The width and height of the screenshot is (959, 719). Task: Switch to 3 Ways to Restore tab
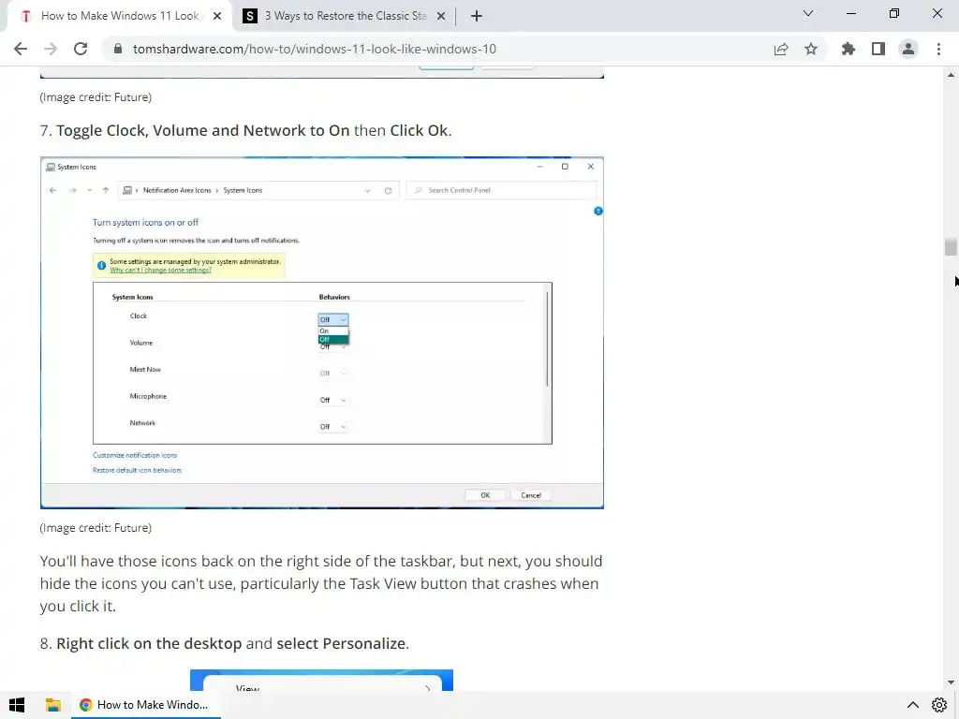pyautogui.click(x=345, y=16)
